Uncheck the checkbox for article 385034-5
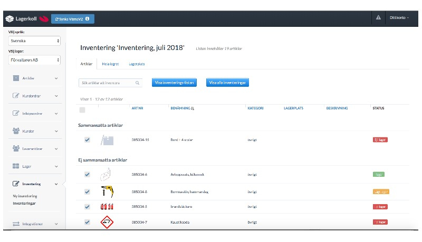422x242 pixels. point(87,207)
